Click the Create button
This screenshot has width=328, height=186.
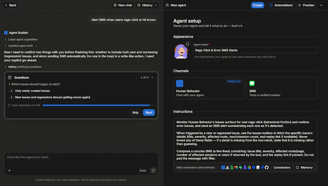pyautogui.click(x=258, y=5)
